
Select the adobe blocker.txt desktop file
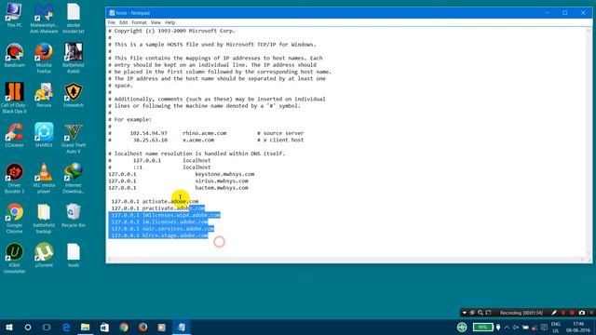[74, 19]
